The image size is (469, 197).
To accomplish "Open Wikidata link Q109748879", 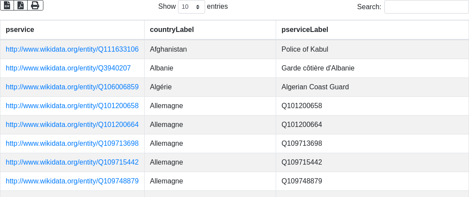I will (72, 181).
